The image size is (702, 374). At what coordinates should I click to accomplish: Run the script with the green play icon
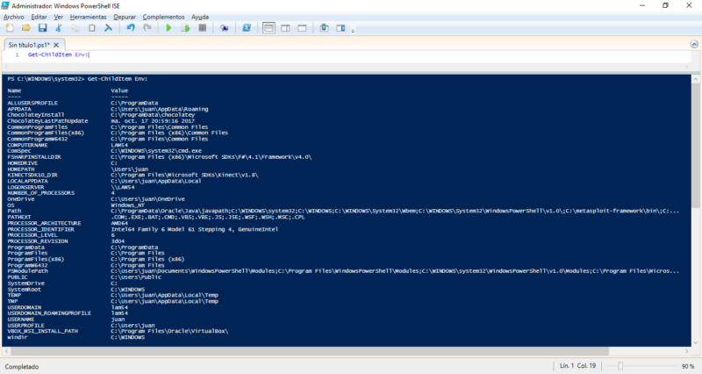tap(168, 28)
